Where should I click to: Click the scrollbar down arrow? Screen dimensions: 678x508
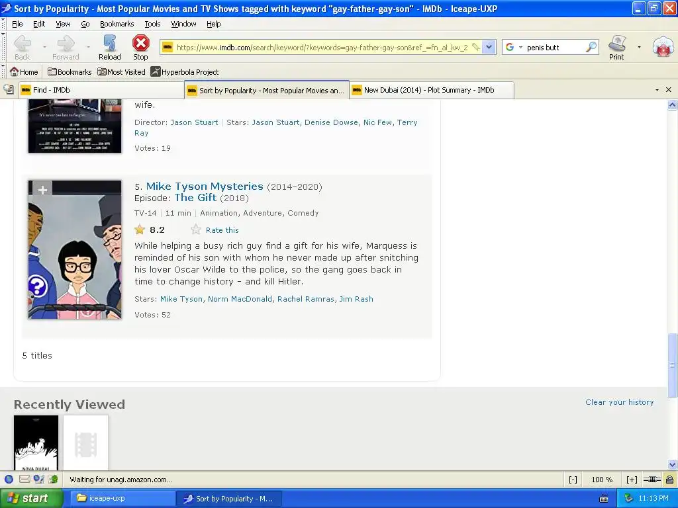(672, 465)
